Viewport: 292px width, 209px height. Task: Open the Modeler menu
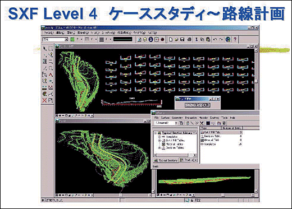point(204,118)
